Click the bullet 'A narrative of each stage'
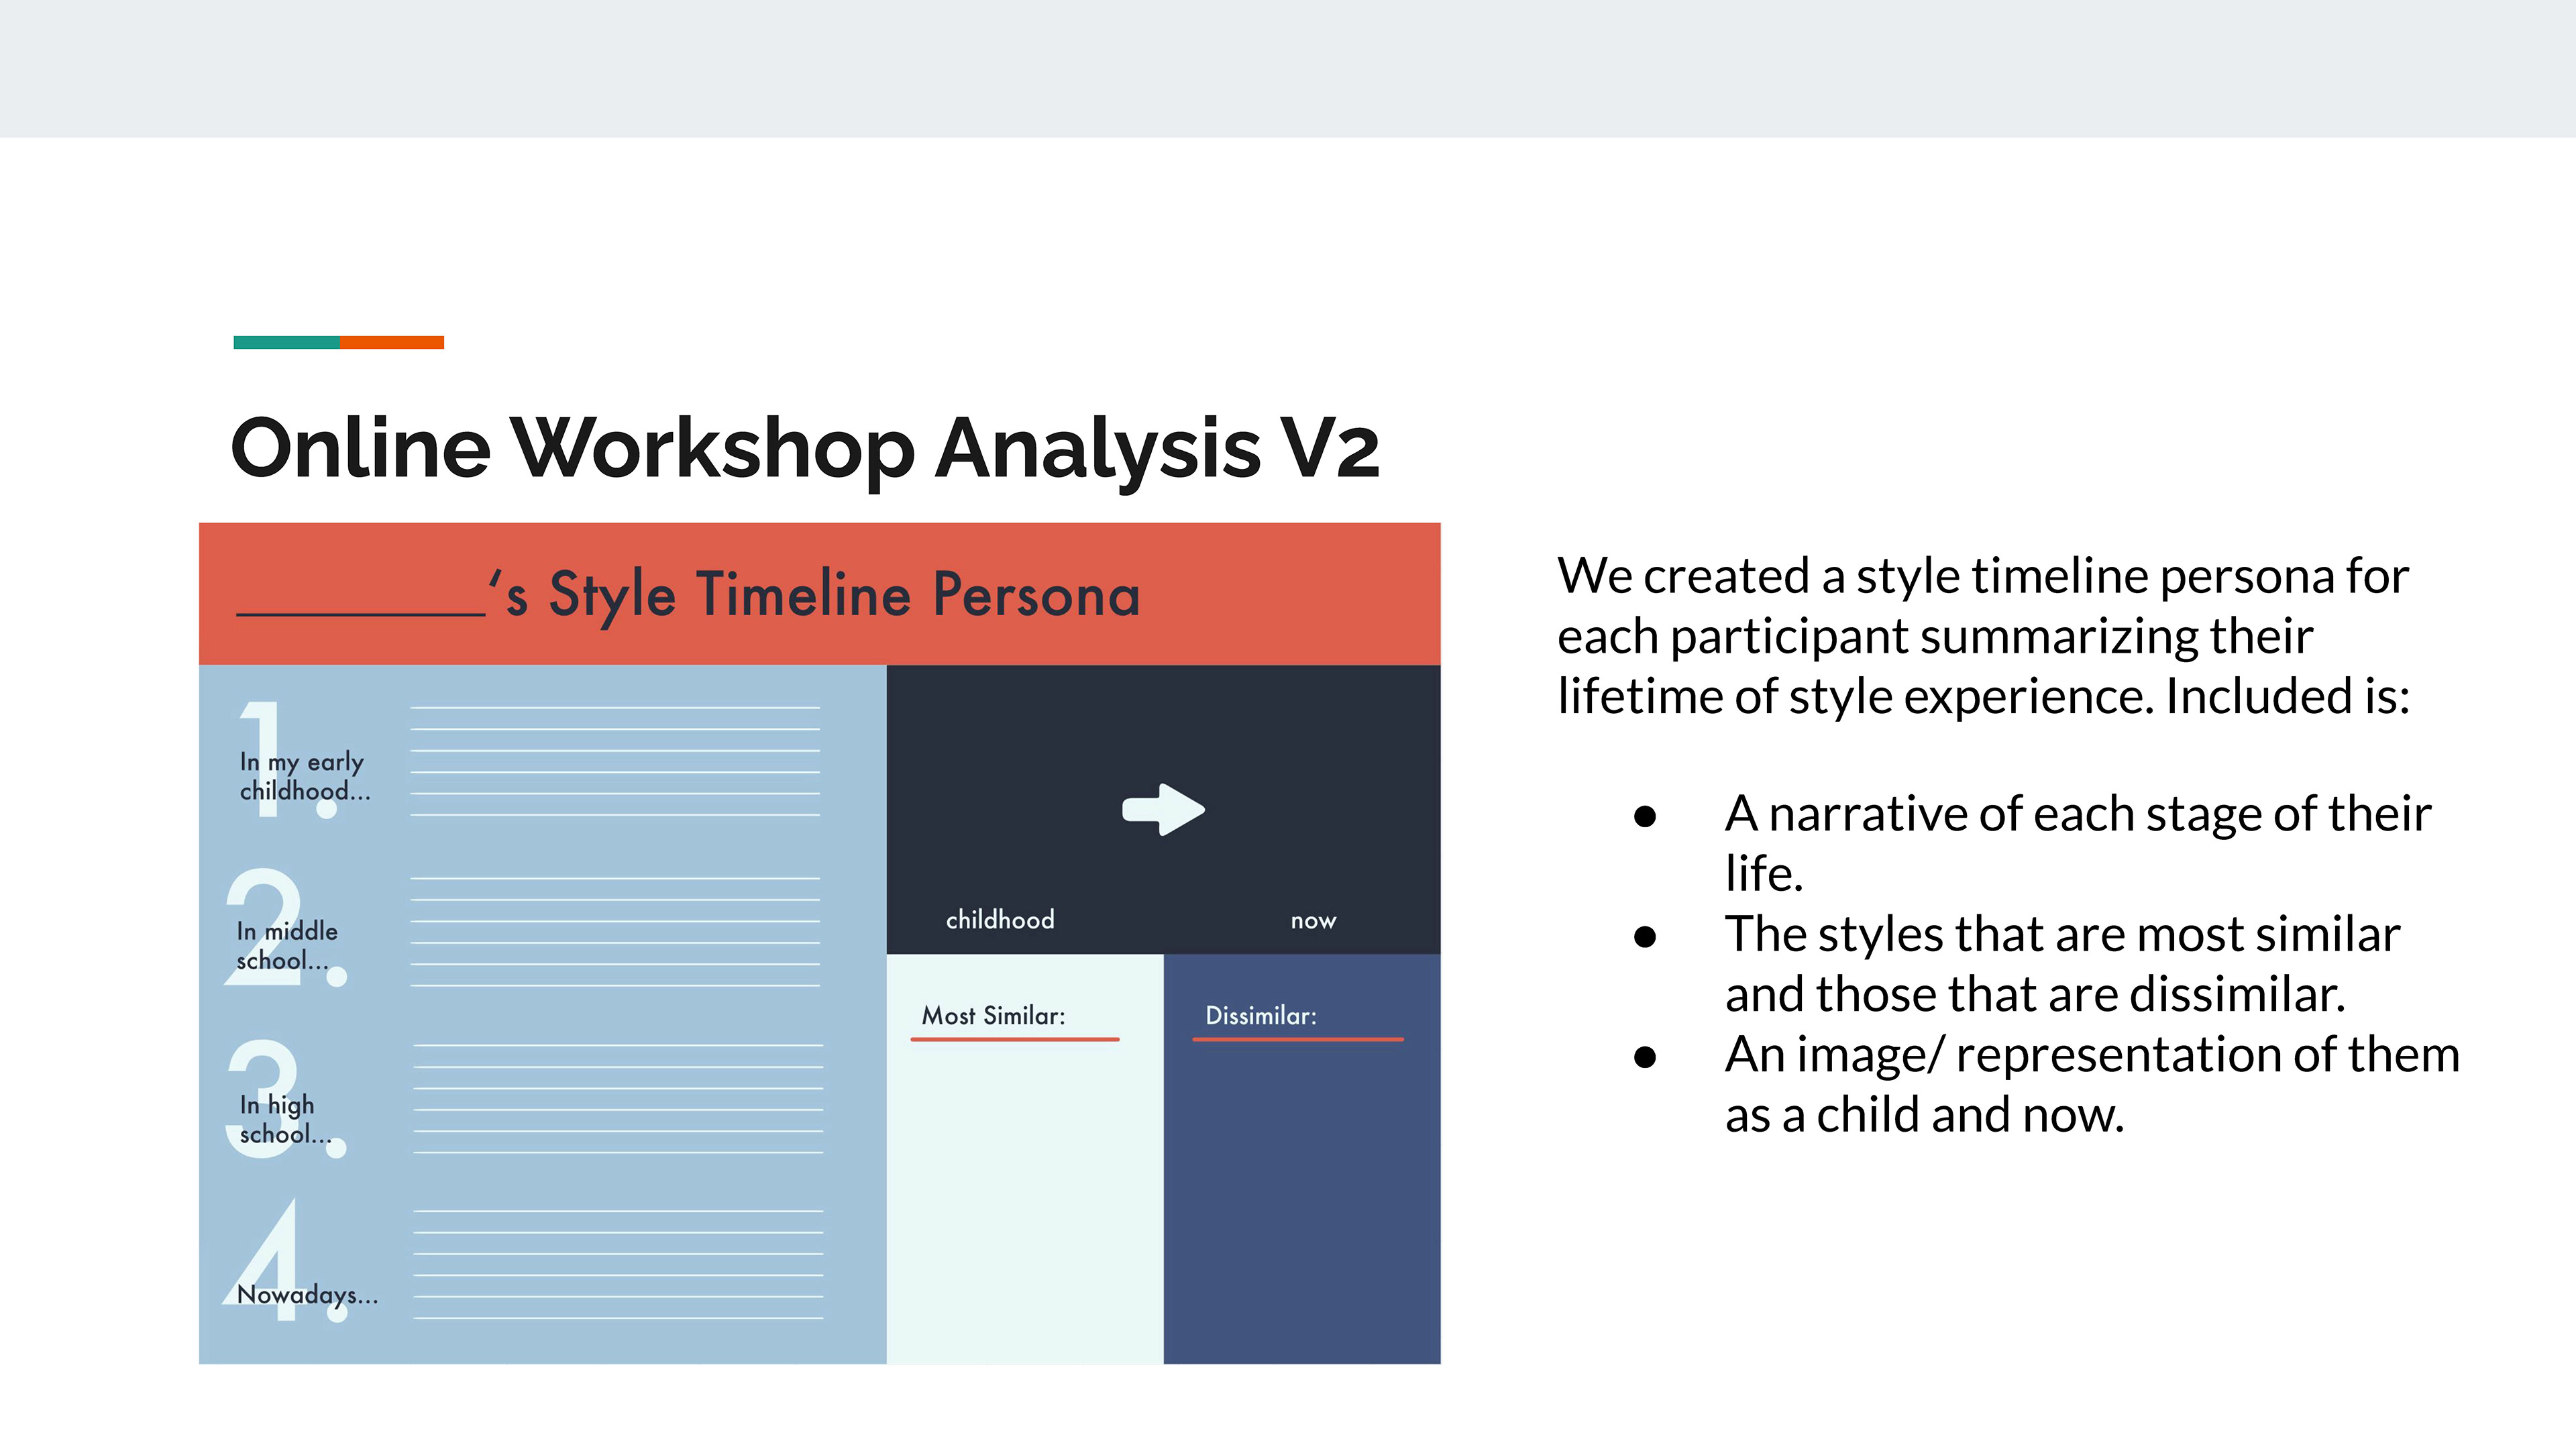 2077,843
